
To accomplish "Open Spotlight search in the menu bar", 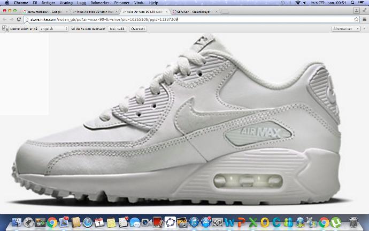I will (x=352, y=3).
